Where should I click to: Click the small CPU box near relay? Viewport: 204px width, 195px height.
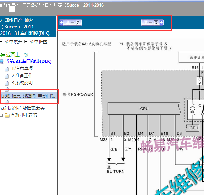(193, 128)
